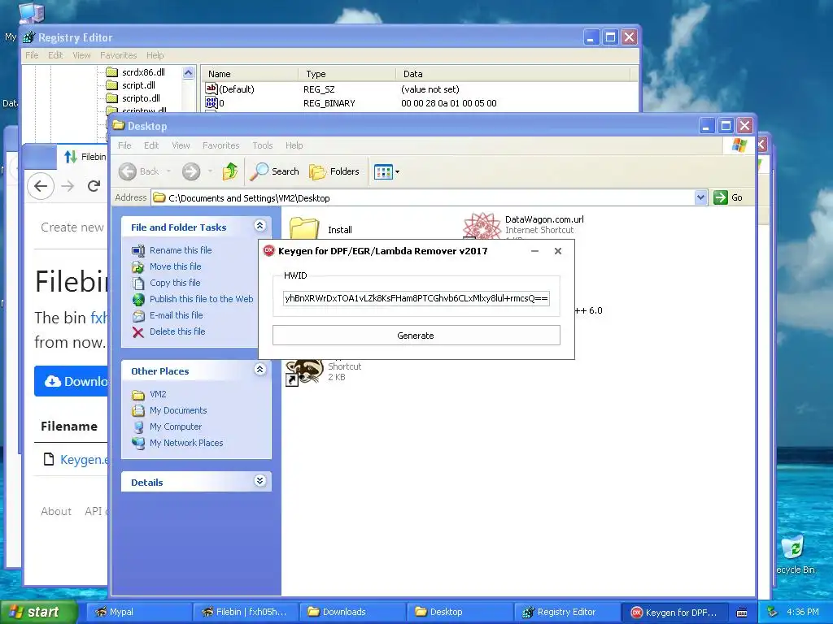833x624 pixels.
Task: Click the browser forward arrow in Filebin window
Action: [68, 186]
